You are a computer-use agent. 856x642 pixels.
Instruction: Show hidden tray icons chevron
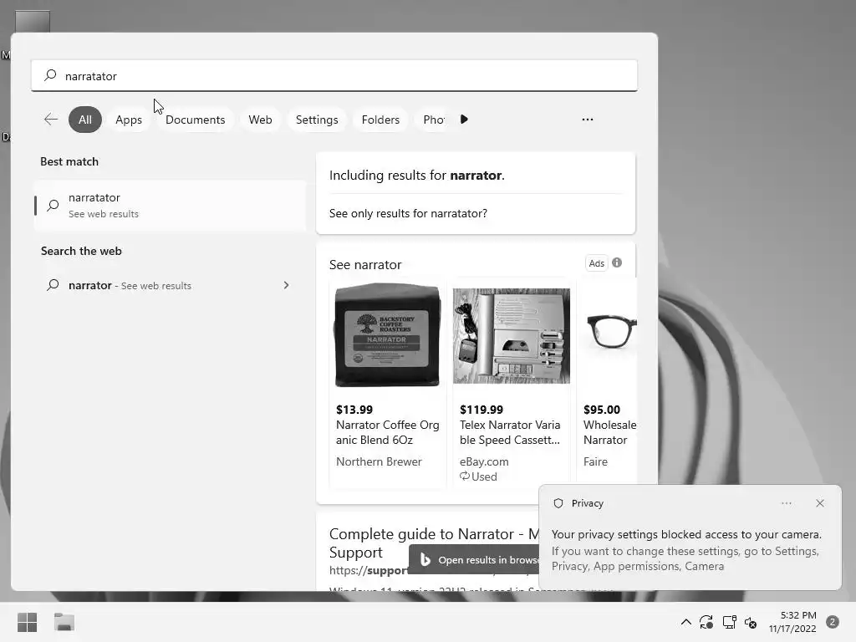coord(686,622)
